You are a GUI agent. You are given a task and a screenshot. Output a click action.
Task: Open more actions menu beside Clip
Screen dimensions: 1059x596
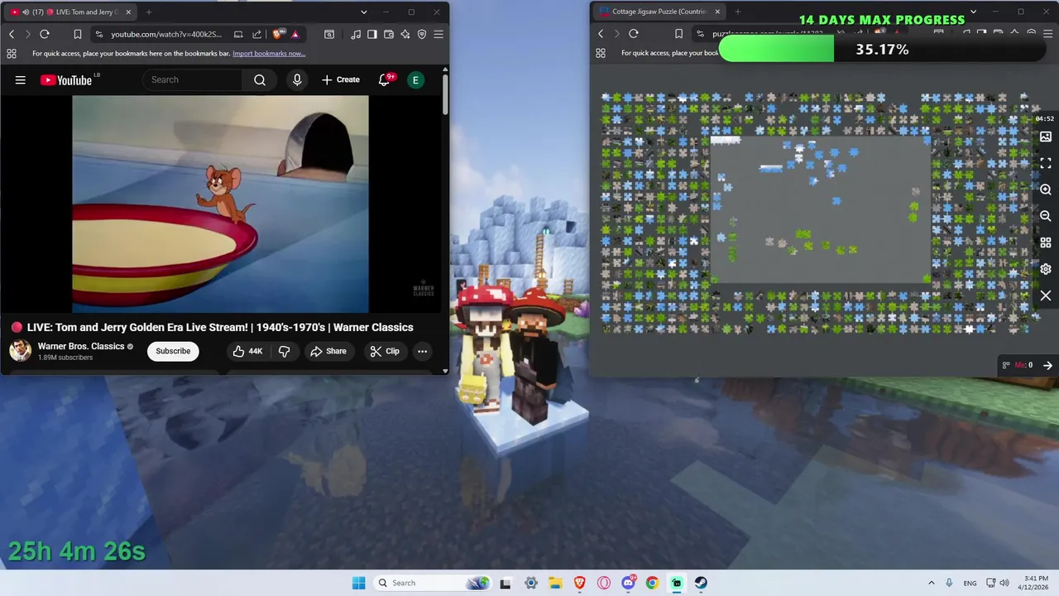pyautogui.click(x=422, y=351)
